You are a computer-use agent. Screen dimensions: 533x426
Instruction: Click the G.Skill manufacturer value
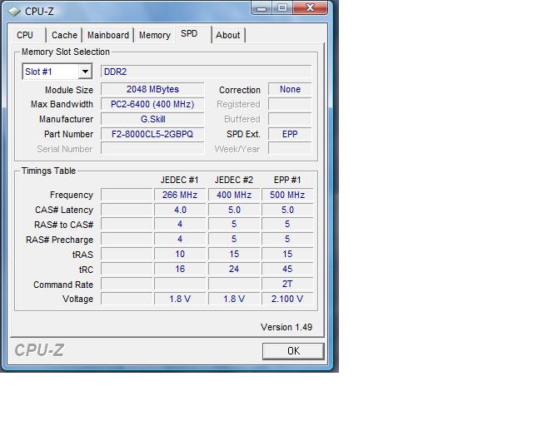[x=152, y=119]
